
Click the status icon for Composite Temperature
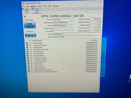(x=27, y=45)
